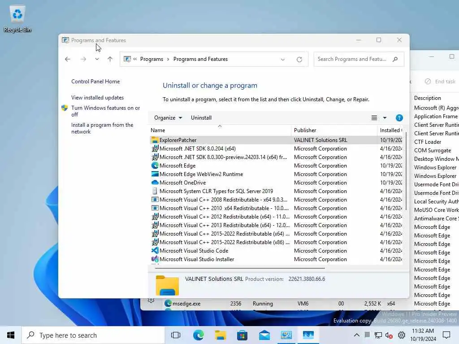Open the Recycle Bin desktop icon
Viewport: 459px width, 344px height.
pyautogui.click(x=17, y=19)
